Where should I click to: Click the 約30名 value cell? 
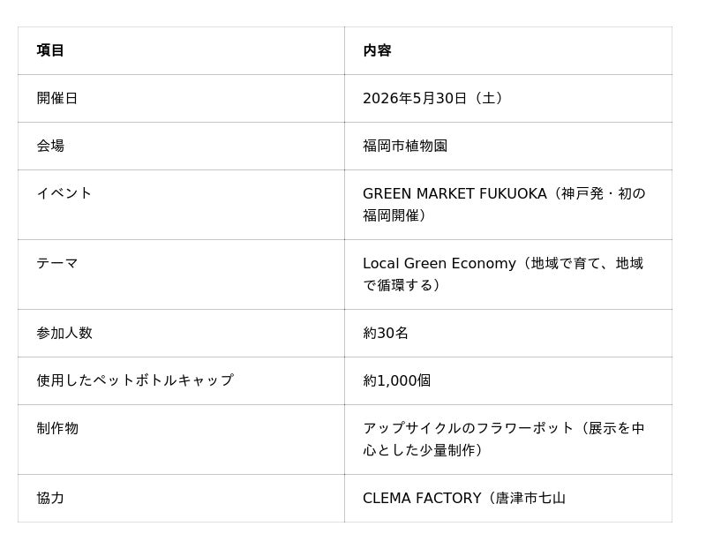[x=386, y=333]
